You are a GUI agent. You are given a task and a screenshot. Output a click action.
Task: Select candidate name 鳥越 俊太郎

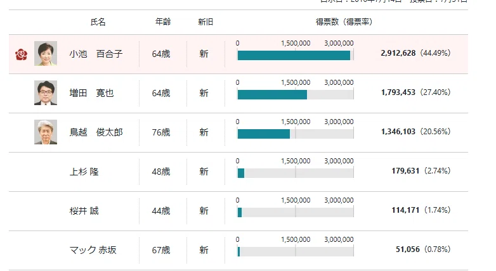[96, 132]
